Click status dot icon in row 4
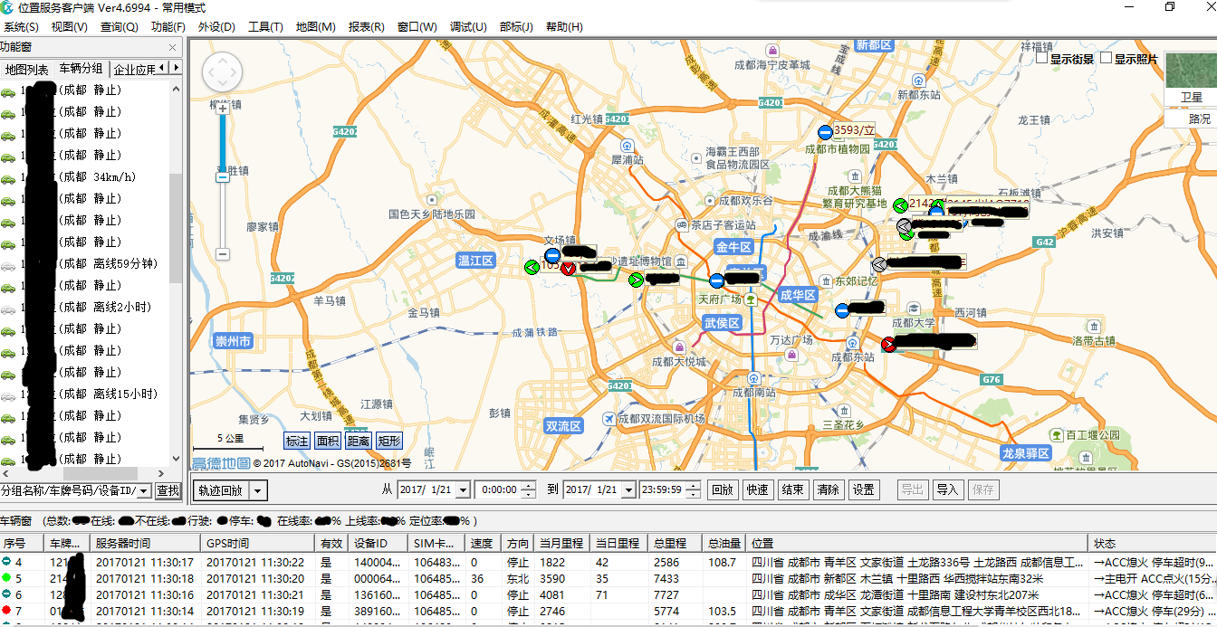1217x627 pixels. [6, 562]
